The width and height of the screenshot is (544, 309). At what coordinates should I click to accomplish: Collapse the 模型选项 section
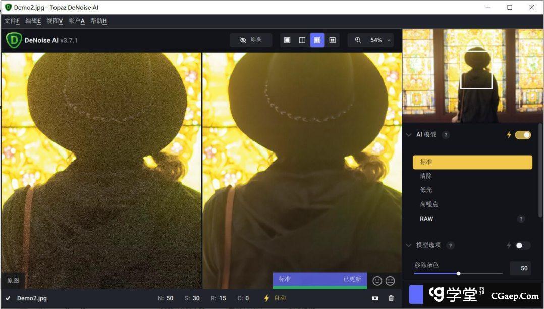coord(409,245)
